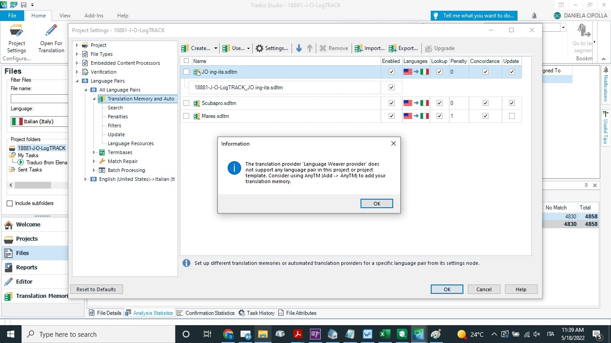Image resolution: width=611 pixels, height=343 pixels.
Task: Click the Save icon in title bar
Action: [23, 5]
